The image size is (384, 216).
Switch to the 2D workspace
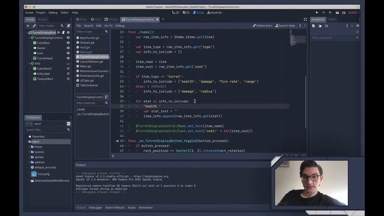click(176, 13)
